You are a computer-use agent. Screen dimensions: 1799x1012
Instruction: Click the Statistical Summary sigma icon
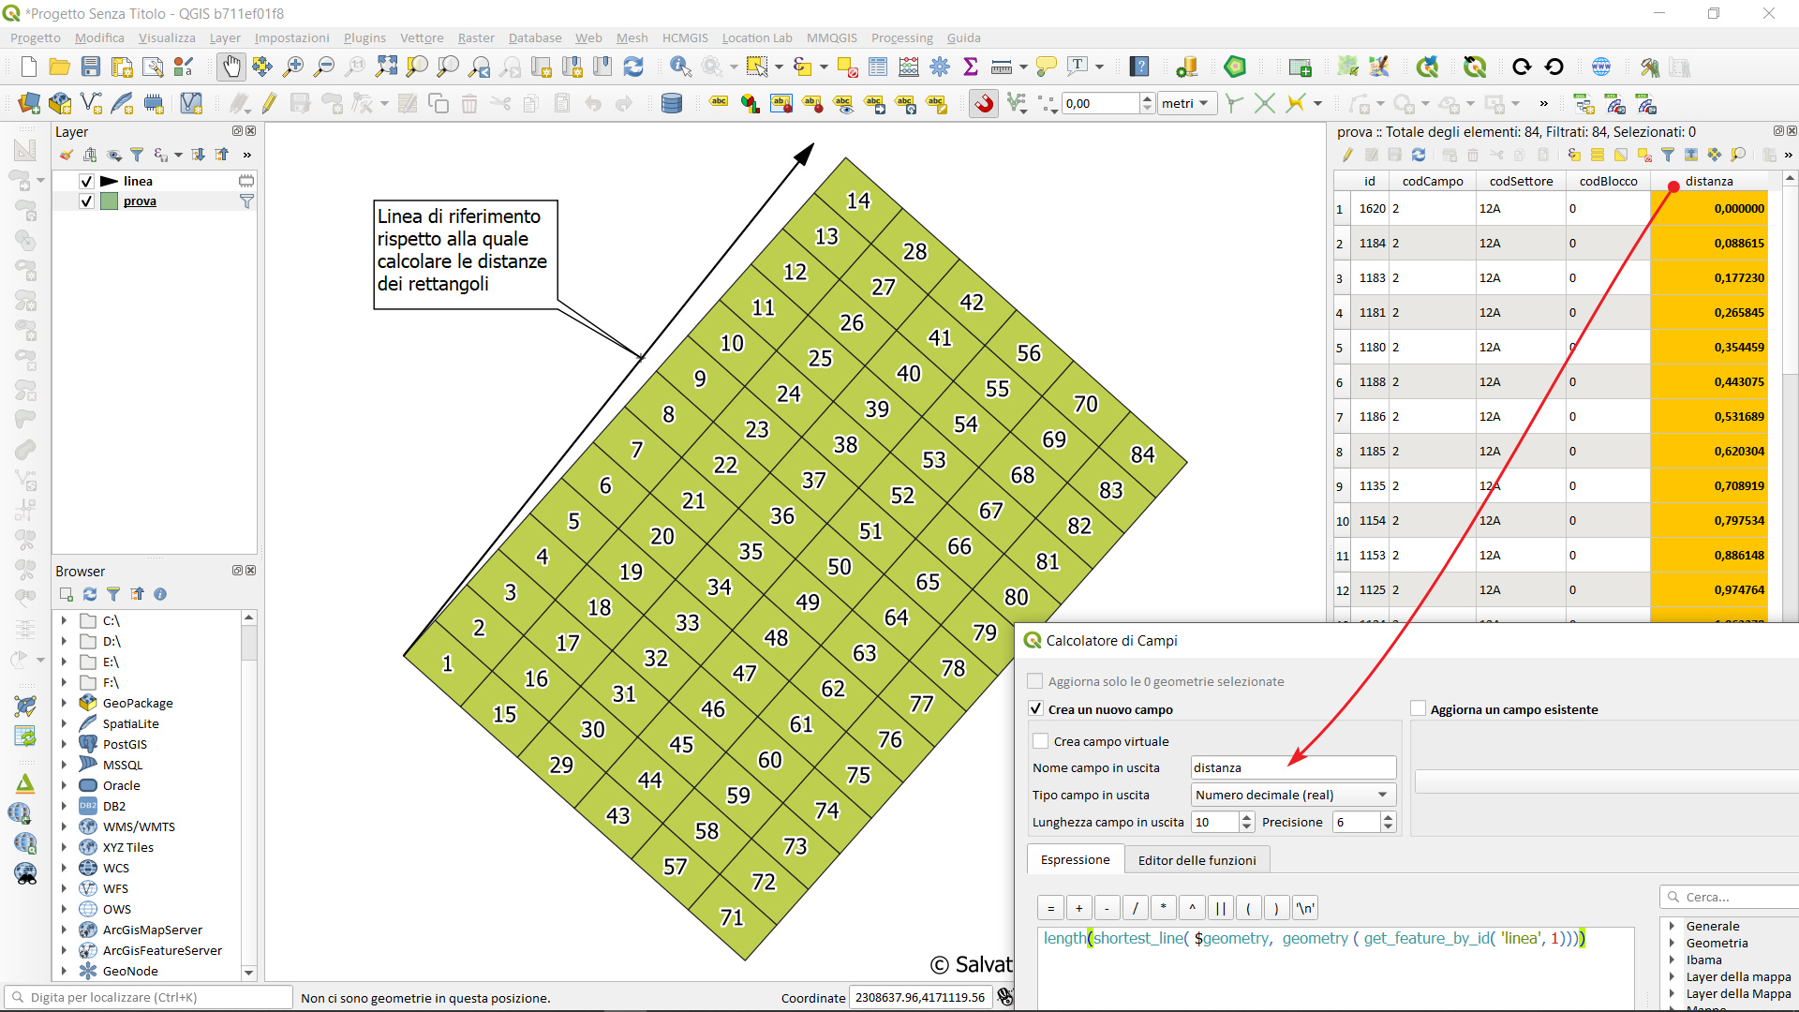click(971, 67)
